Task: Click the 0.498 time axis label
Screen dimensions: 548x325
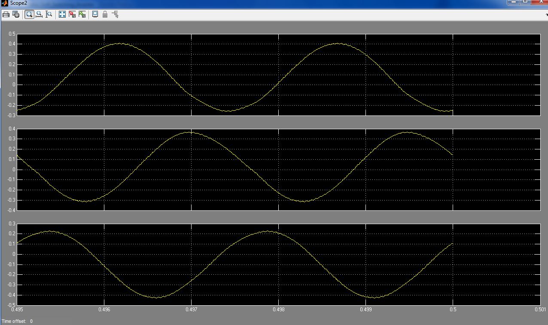Action: click(279, 309)
